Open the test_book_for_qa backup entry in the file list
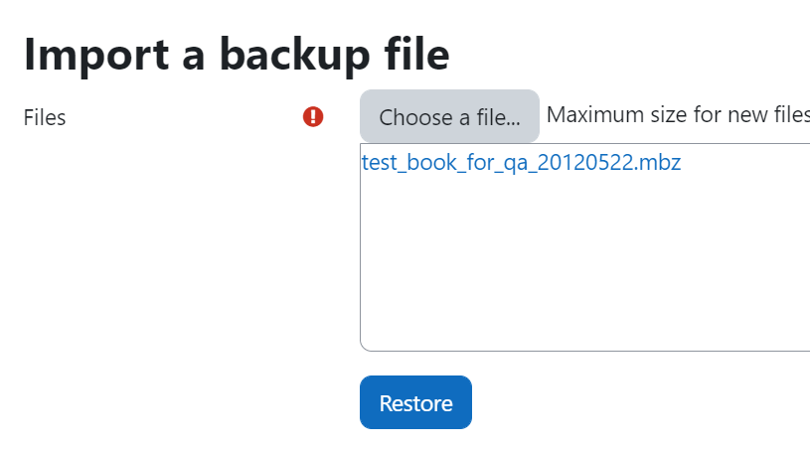The image size is (810, 449). tap(521, 163)
